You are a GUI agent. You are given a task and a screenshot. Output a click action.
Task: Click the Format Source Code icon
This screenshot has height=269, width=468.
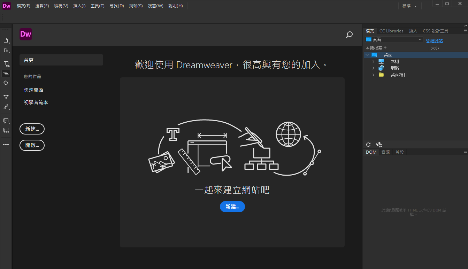pyautogui.click(x=6, y=97)
